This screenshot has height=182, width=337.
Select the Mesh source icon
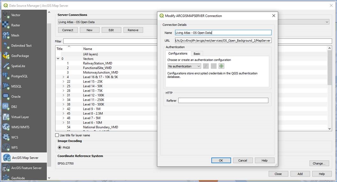click(6, 35)
